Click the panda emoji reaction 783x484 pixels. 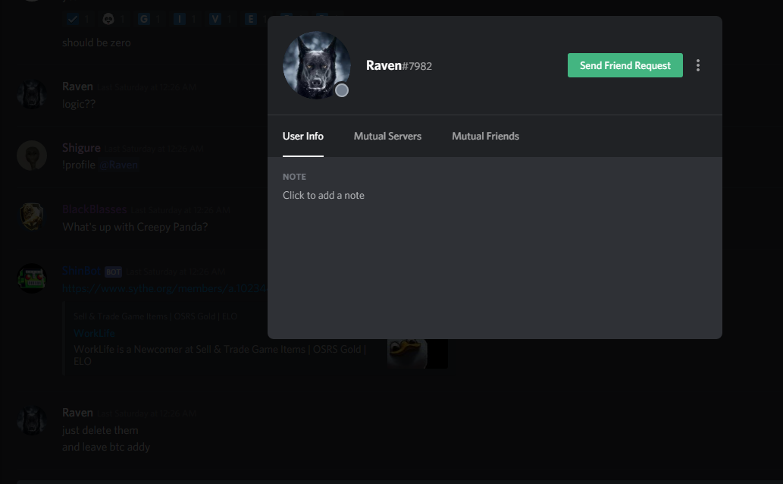[112, 20]
